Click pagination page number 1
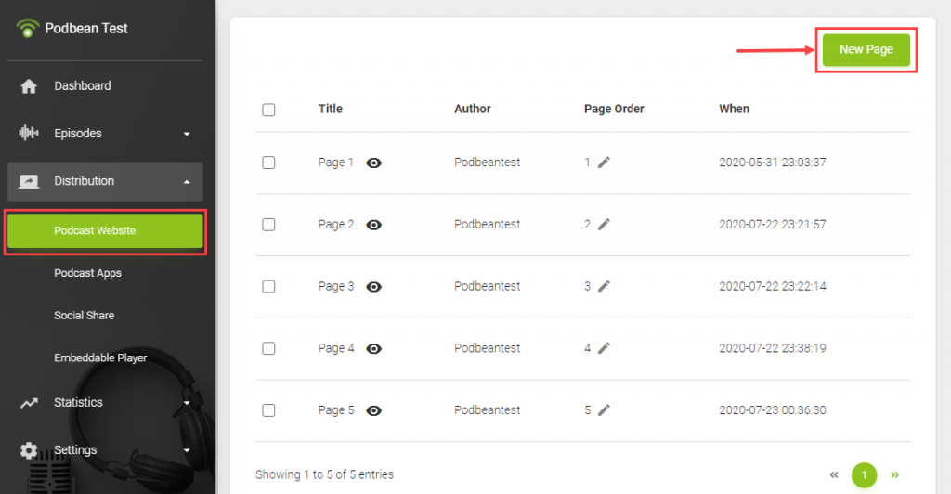The width and height of the screenshot is (951, 494). [x=864, y=475]
